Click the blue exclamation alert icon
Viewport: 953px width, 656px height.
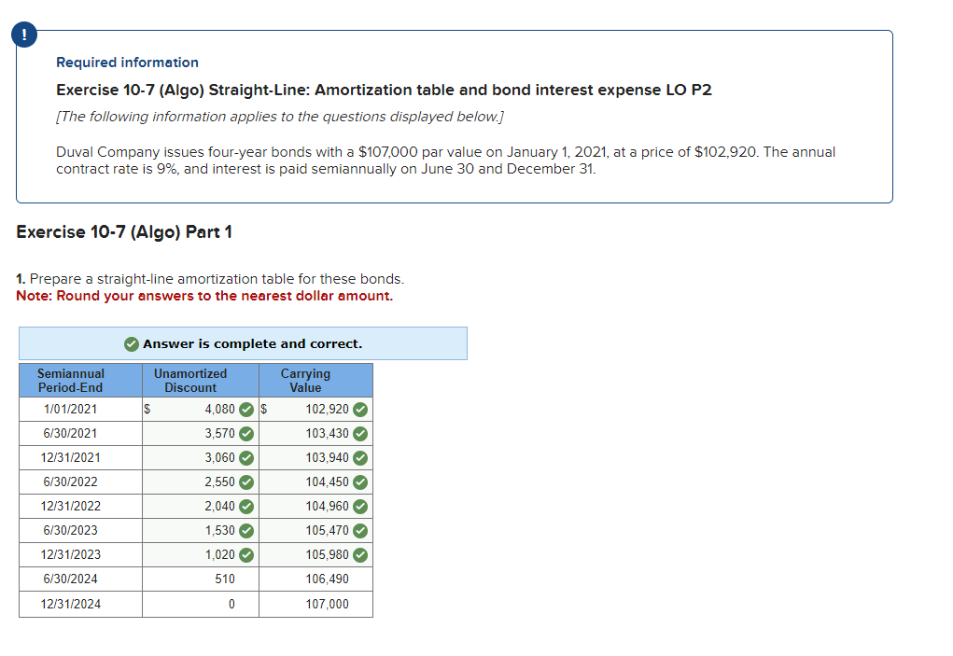click(22, 35)
